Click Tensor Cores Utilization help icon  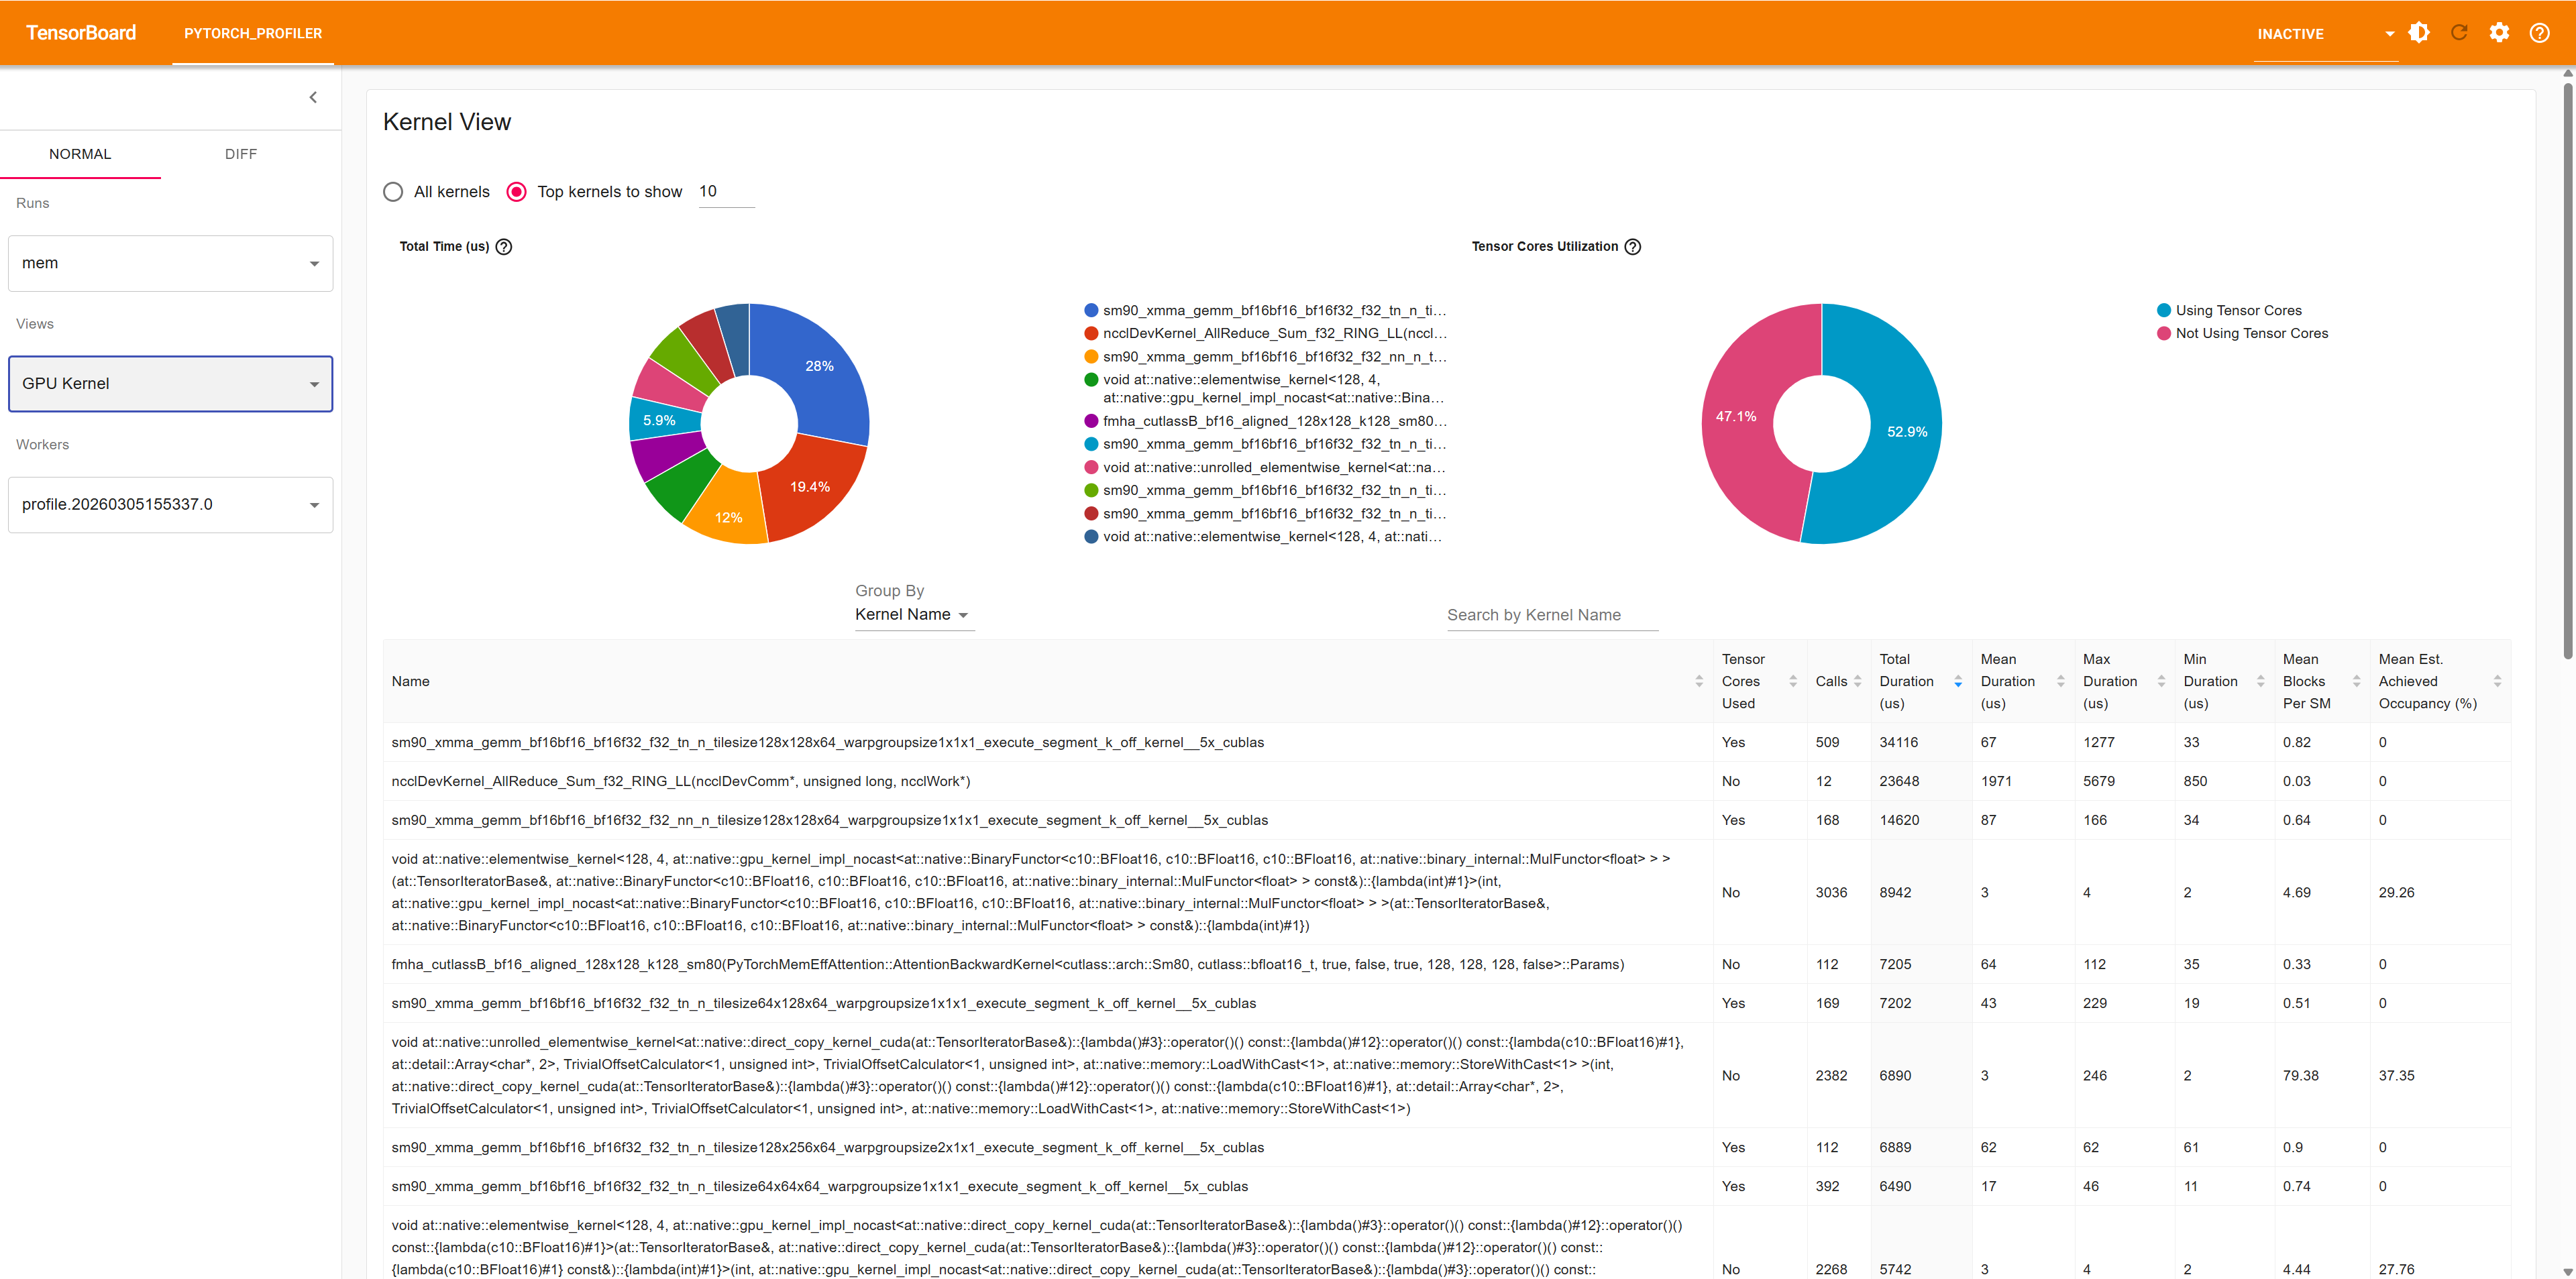[x=1632, y=247]
